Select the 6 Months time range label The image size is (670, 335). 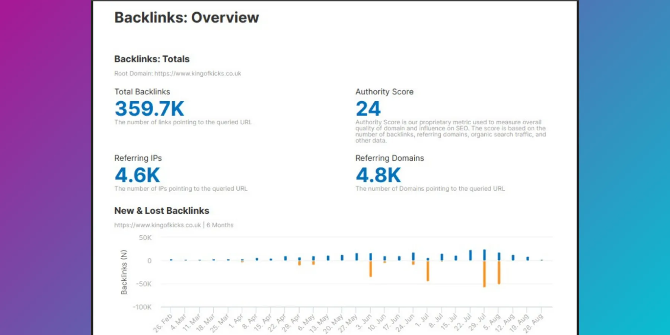pos(220,225)
